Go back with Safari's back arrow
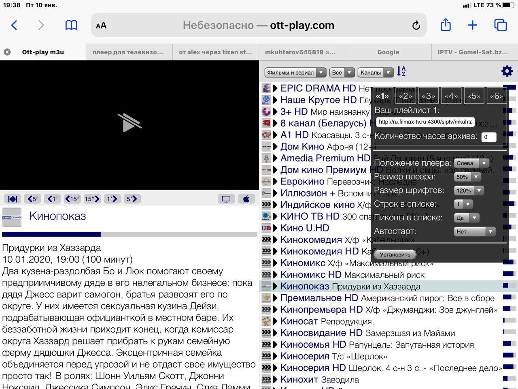The height and width of the screenshot is (389, 518). 14,26
